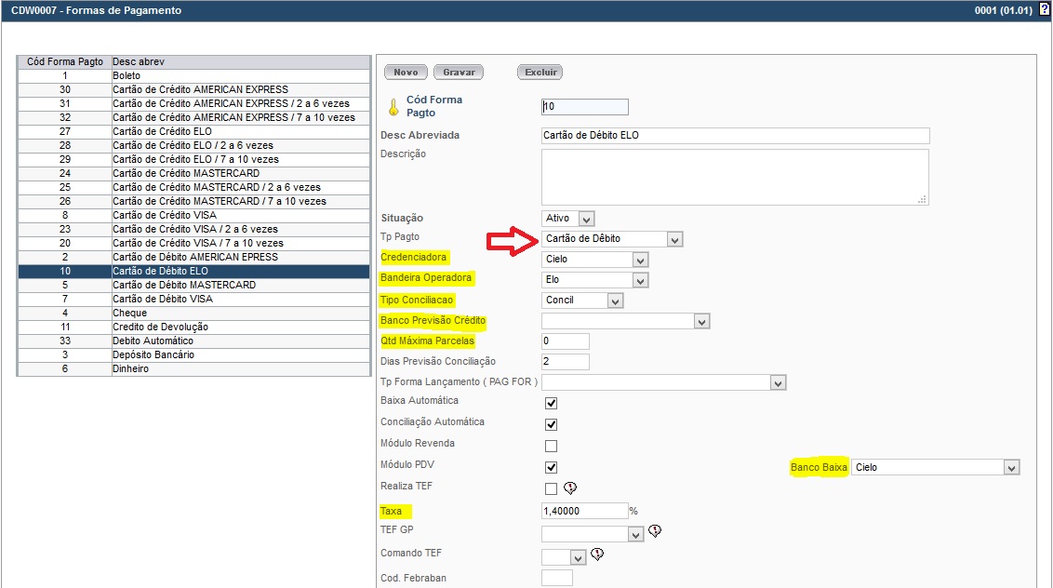Click the Novo button
Viewport: 1053px width, 588px height.
point(406,73)
